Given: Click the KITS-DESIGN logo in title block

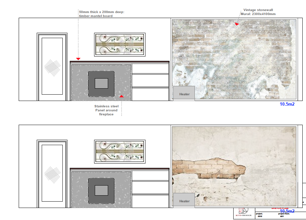Looking at the screenshot, I should 243,212.
